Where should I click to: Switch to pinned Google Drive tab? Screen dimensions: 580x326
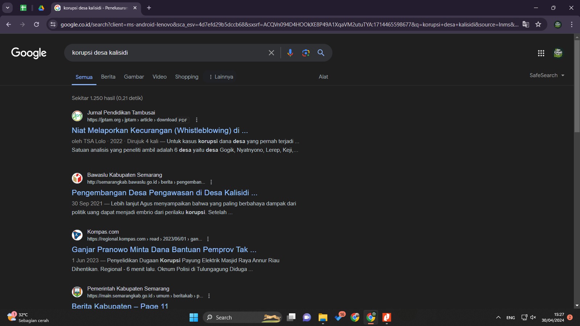pos(41,8)
